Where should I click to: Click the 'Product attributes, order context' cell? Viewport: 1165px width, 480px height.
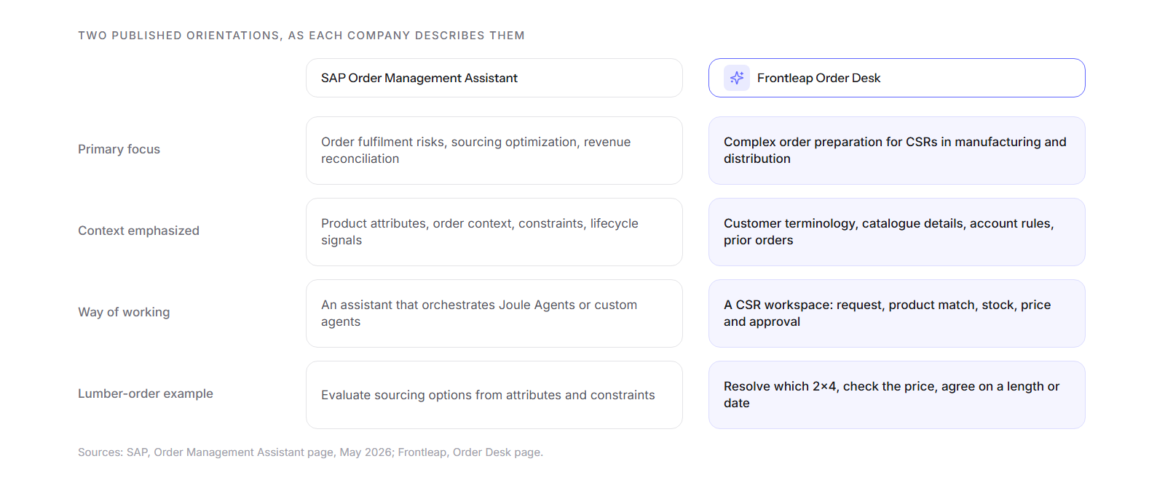pyautogui.click(x=494, y=232)
